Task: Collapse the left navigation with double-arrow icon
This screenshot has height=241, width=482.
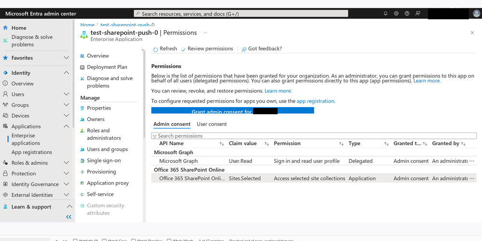Action: [68, 217]
